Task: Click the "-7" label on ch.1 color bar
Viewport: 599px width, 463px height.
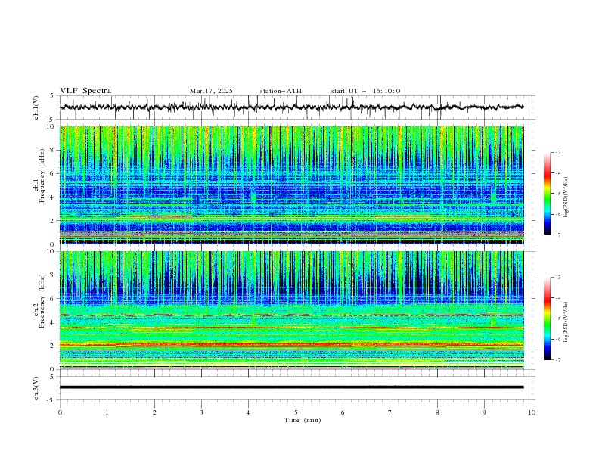Action: click(558, 235)
